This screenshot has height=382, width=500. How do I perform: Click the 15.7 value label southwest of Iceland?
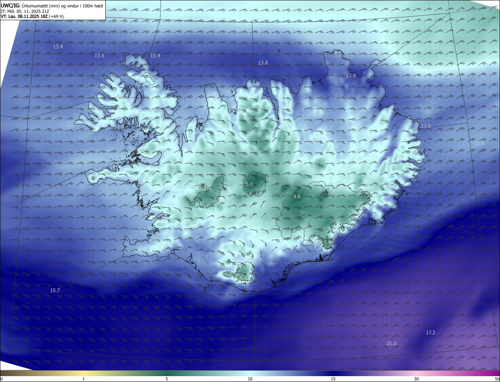[55, 291]
